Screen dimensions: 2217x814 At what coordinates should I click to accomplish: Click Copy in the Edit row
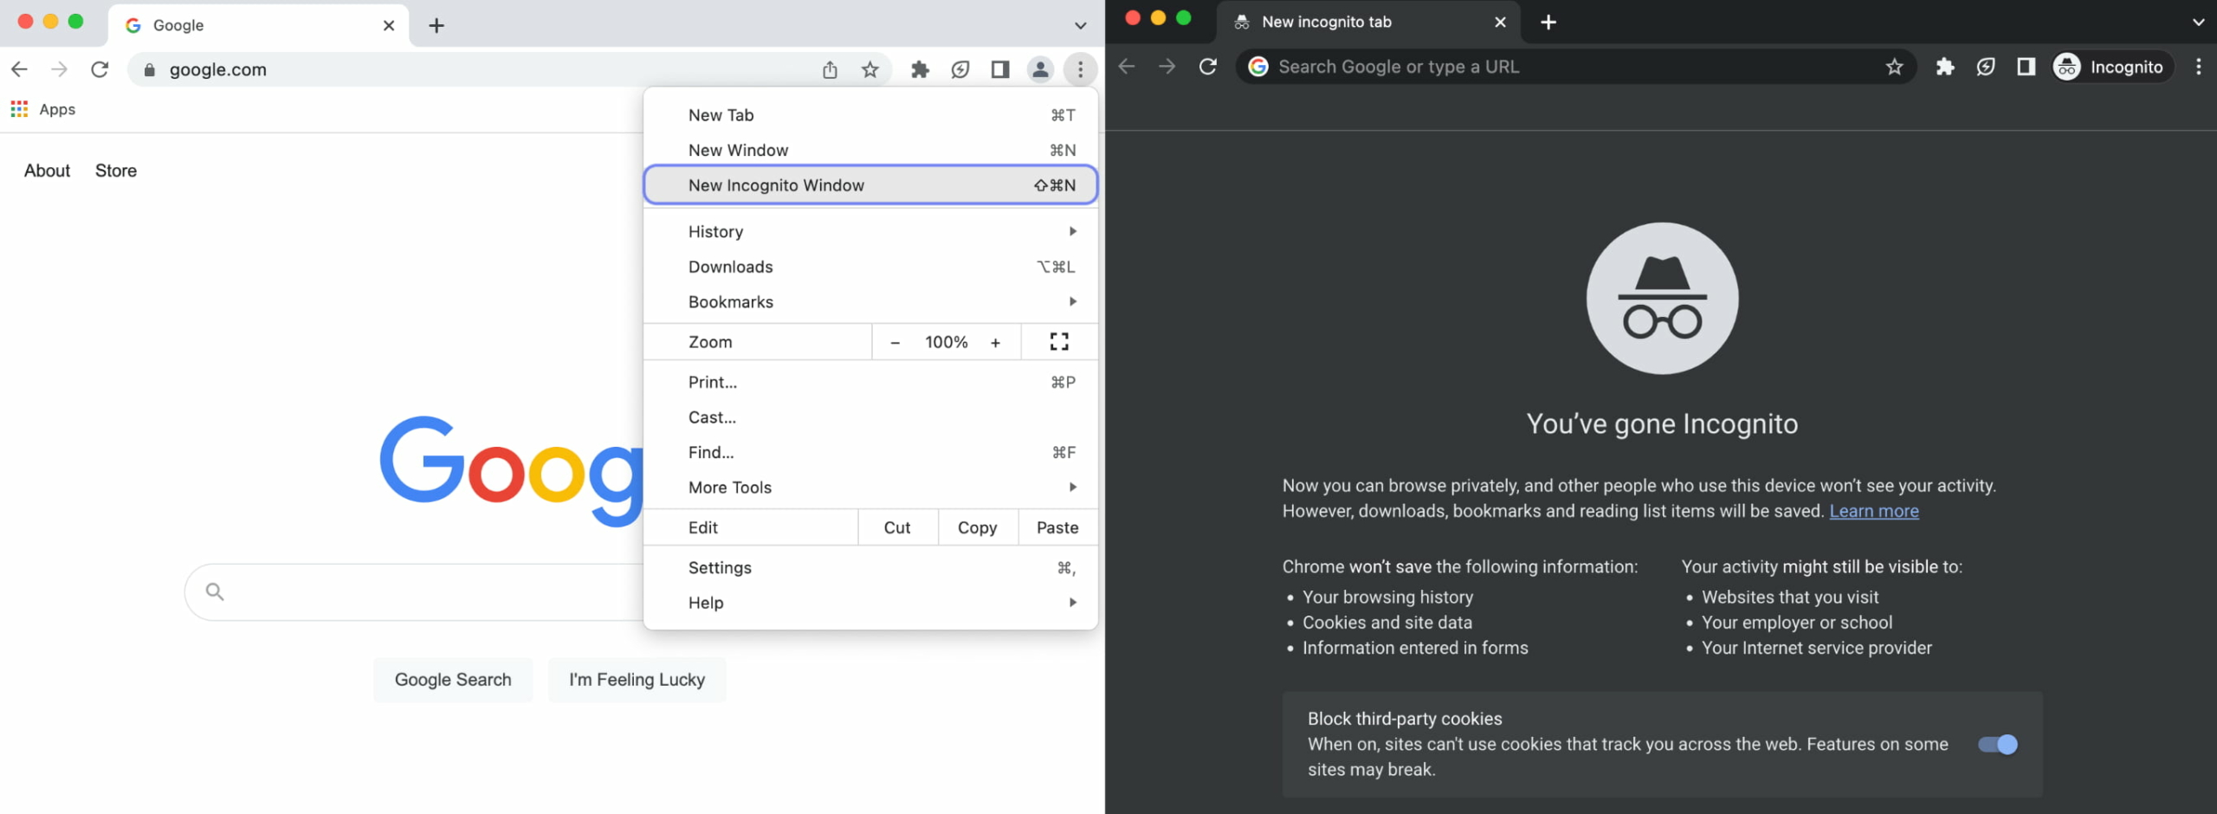tap(977, 527)
